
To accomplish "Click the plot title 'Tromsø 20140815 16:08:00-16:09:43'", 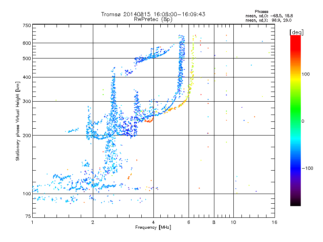I will pyautogui.click(x=153, y=14).
